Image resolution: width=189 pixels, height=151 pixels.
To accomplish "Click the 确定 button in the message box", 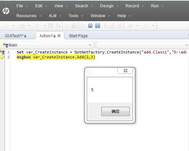I will pos(115,111).
